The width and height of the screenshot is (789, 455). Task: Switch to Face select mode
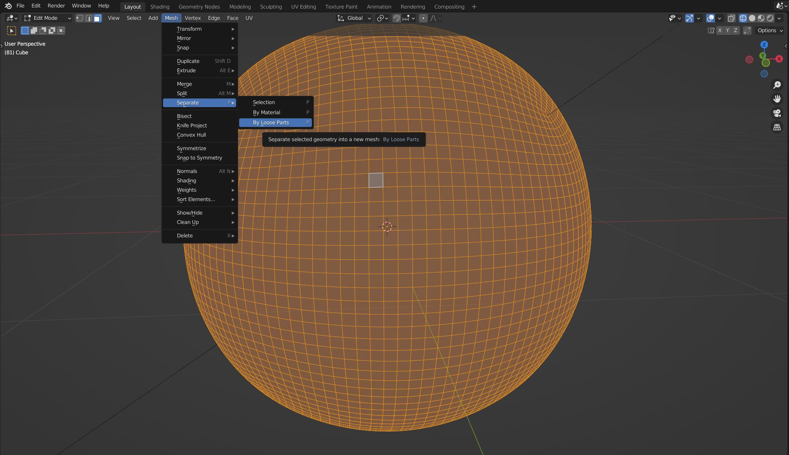(98, 18)
